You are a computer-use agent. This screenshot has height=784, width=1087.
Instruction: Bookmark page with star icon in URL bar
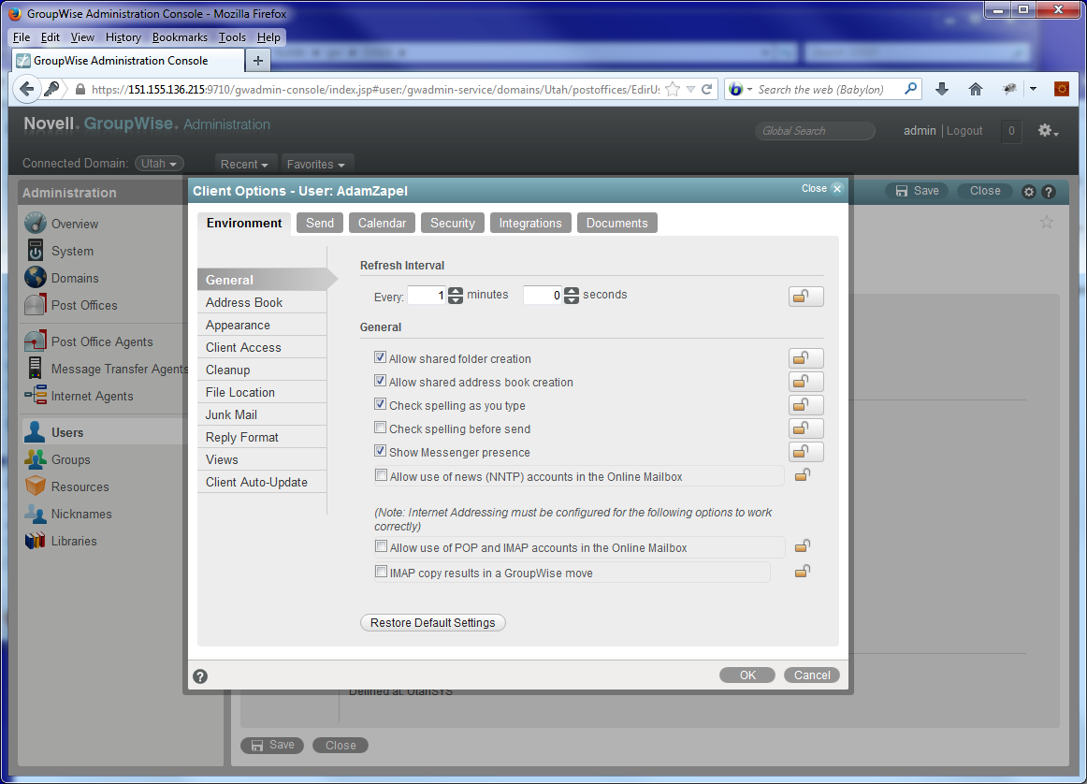tap(673, 89)
